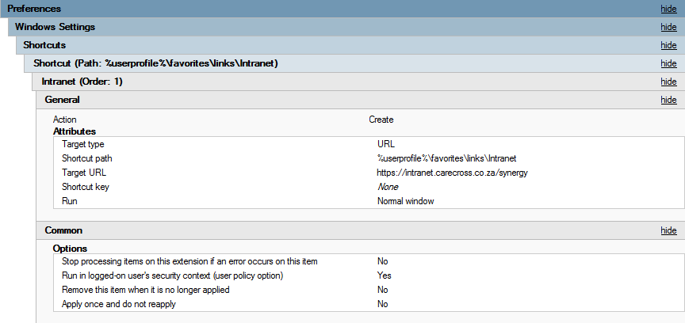The height and width of the screenshot is (323, 685).
Task: Select the Action label
Action: click(65, 120)
